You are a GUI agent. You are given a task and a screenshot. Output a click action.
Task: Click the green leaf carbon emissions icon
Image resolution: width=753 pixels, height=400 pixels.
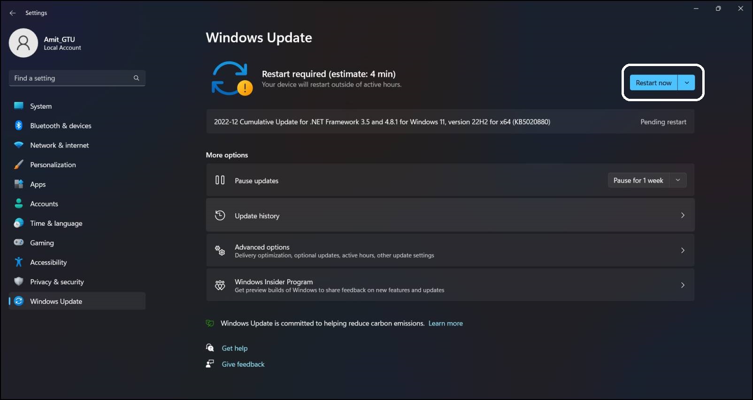(x=210, y=323)
